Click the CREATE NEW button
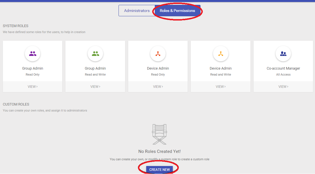 pos(160,170)
